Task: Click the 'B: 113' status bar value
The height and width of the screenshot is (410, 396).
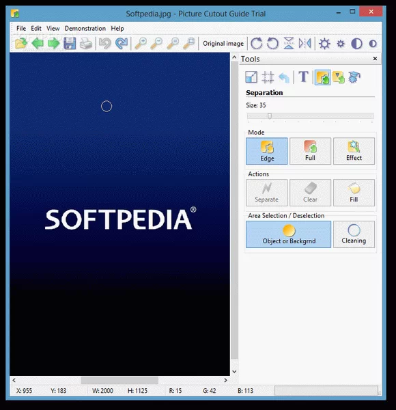Action: pos(245,391)
